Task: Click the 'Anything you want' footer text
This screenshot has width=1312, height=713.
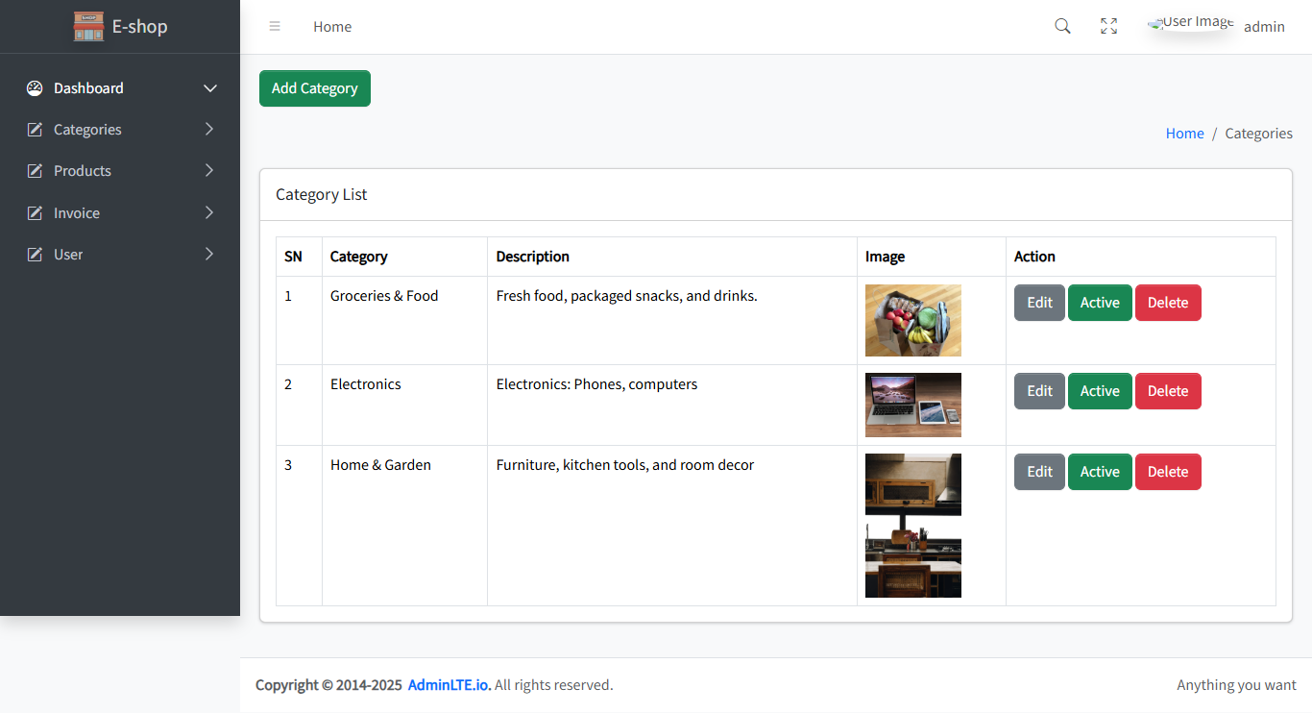Action: [1237, 685]
